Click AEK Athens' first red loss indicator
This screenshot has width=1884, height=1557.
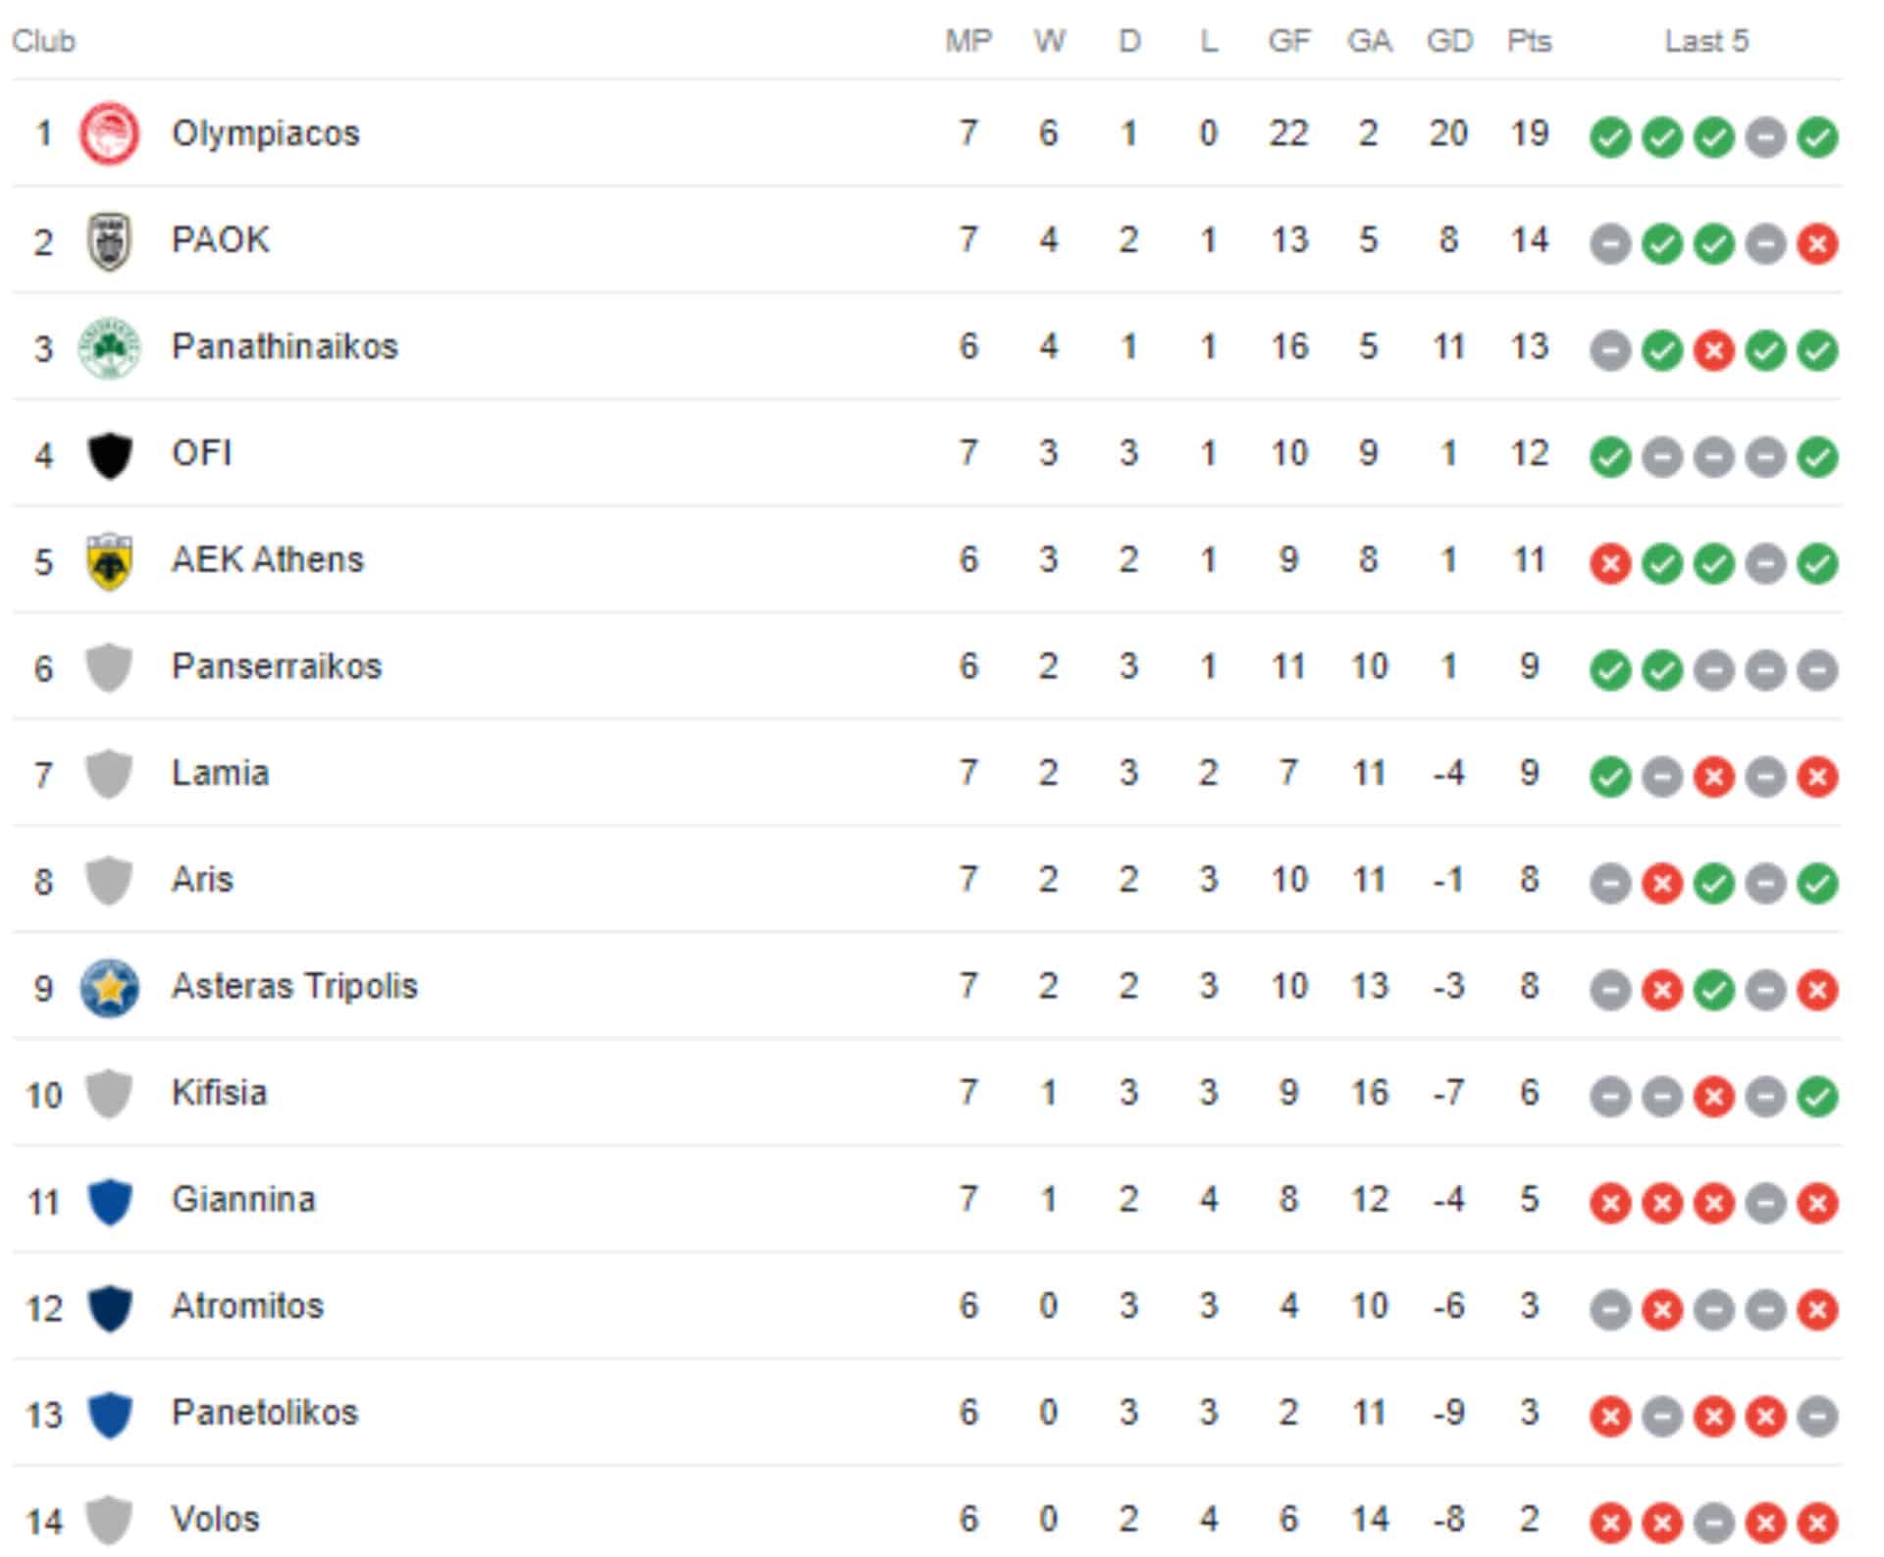pyautogui.click(x=1610, y=563)
